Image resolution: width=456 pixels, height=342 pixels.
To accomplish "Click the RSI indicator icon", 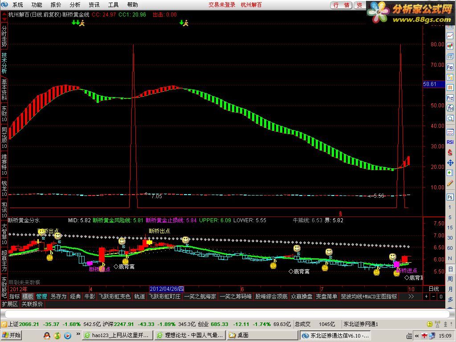I will 450,142.
